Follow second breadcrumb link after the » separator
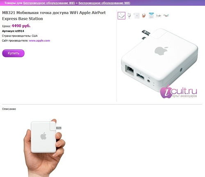The image size is (205, 177). click(x=104, y=3)
